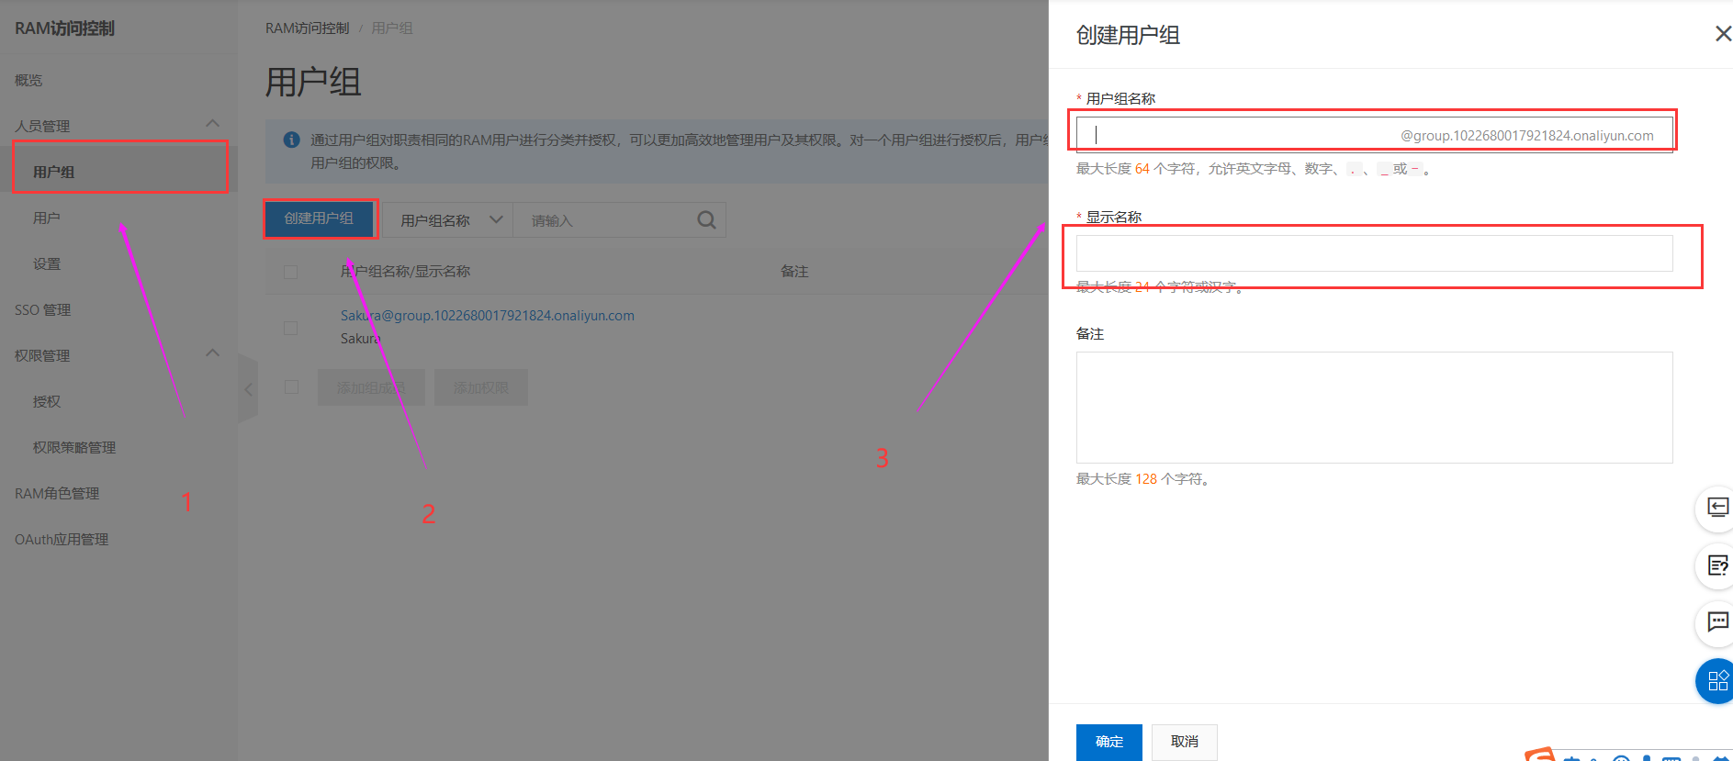Open 权限策略管理 in the sidebar
Viewport: 1733px width, 761px height.
coord(73,447)
